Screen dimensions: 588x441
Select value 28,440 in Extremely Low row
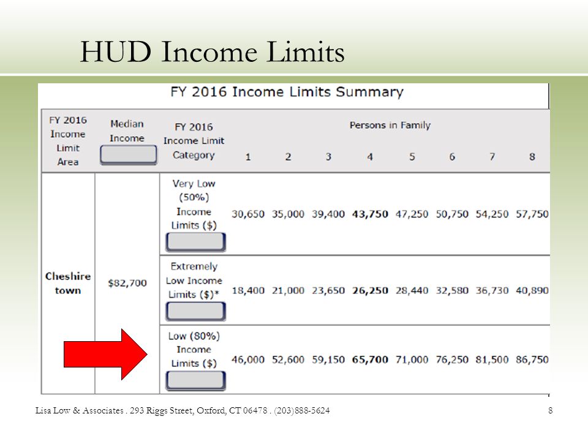[x=412, y=290]
